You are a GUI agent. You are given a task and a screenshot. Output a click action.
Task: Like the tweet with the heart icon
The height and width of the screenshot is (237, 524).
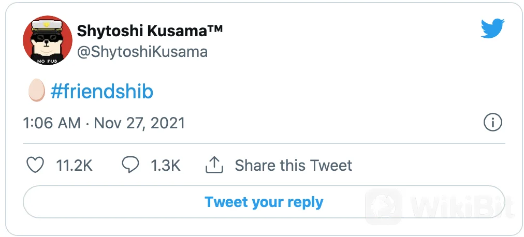[35, 166]
